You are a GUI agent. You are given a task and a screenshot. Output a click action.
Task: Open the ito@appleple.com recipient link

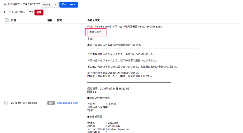click(x=67, y=103)
